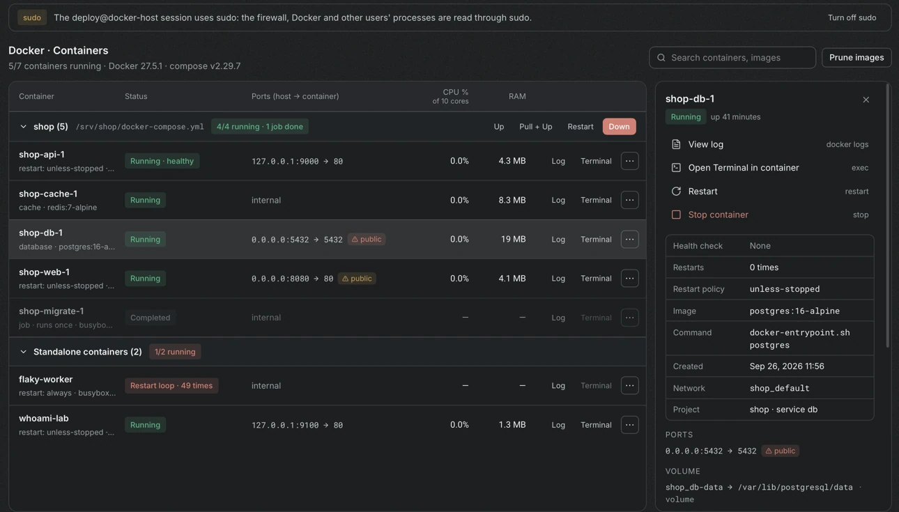
Task: Open more actions menu for flaky-worker
Action: coord(629,385)
